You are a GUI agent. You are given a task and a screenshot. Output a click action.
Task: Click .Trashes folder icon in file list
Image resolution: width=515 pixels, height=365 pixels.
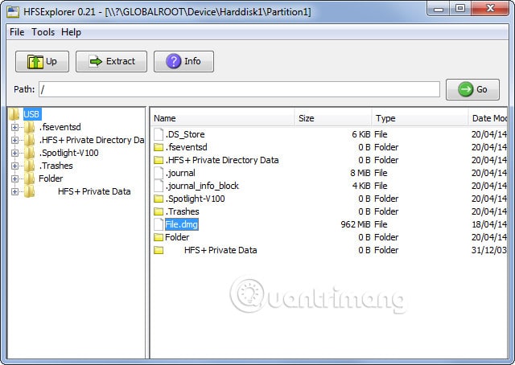(159, 211)
